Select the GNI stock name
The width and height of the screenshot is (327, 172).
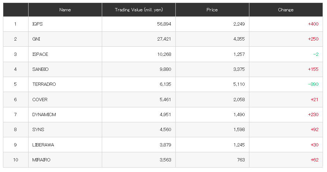point(36,39)
